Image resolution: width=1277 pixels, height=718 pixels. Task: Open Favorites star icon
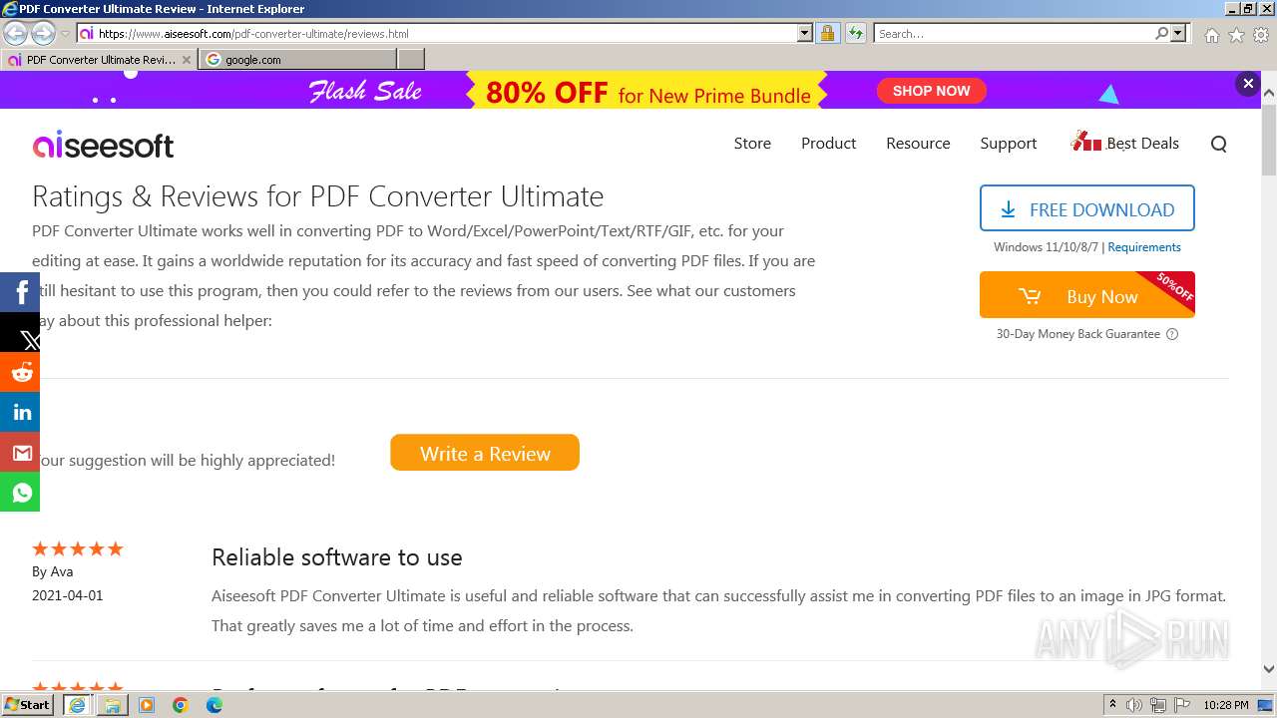pos(1236,34)
